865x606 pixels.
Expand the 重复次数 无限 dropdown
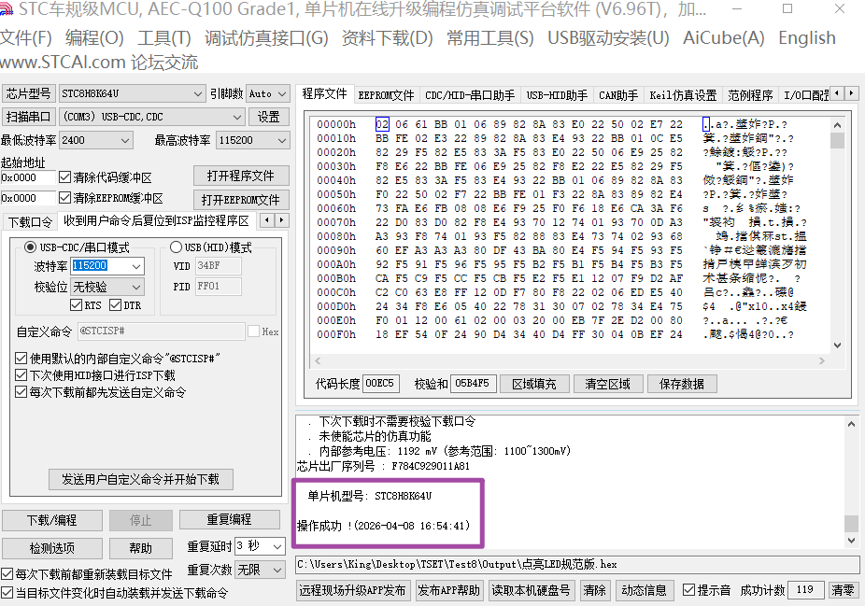coord(277,571)
